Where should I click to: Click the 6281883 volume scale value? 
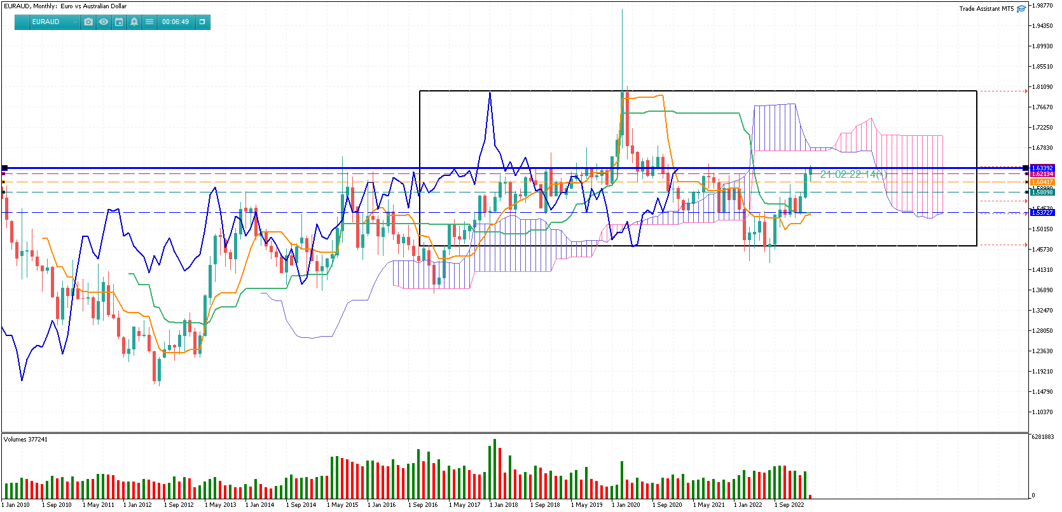pos(1043,437)
